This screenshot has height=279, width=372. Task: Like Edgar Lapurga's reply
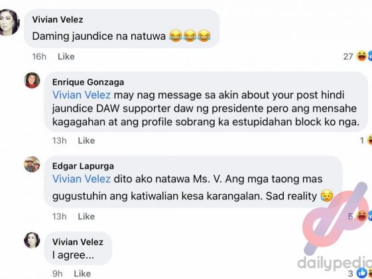86,216
